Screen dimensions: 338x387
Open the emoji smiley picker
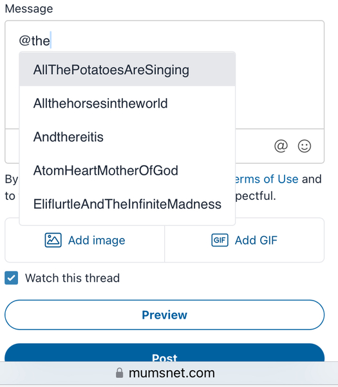pyautogui.click(x=305, y=146)
